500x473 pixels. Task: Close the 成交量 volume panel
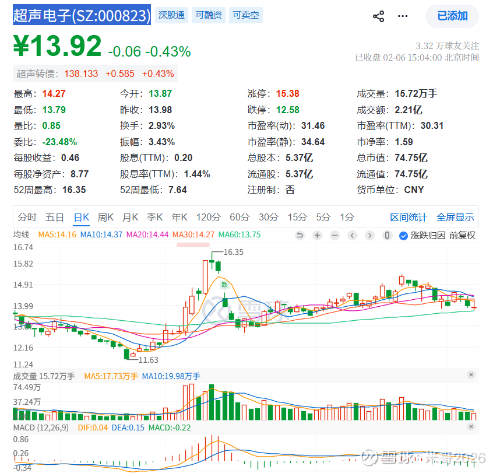tap(471, 374)
